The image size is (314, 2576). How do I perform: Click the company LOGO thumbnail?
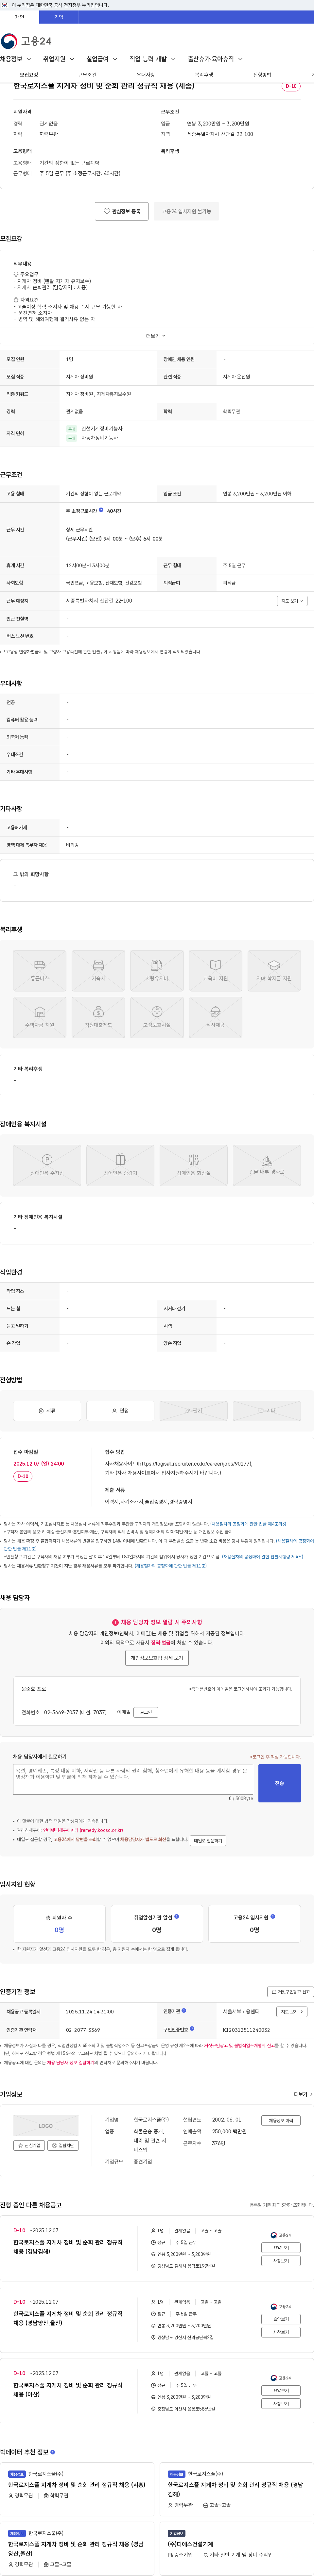click(x=46, y=2126)
